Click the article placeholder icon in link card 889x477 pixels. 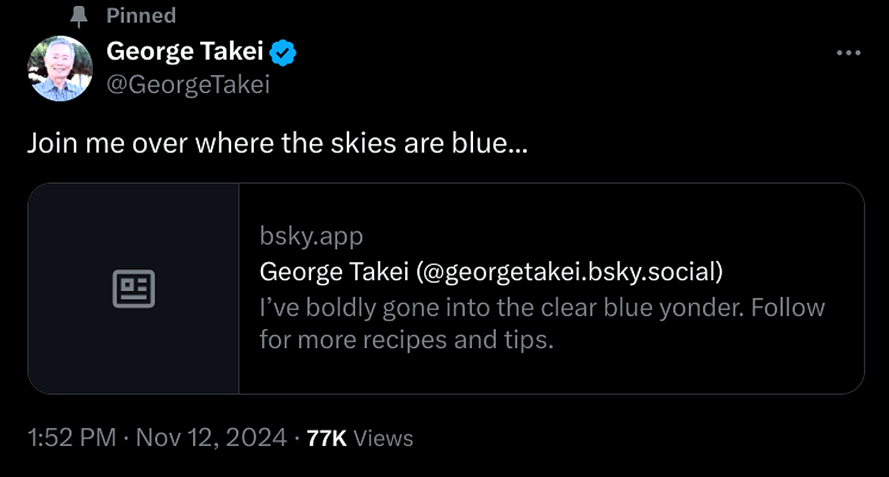pos(133,289)
